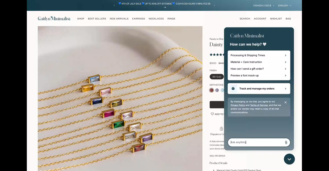Open the English language dropdown
329x171 pixels.
pyautogui.click(x=285, y=6)
